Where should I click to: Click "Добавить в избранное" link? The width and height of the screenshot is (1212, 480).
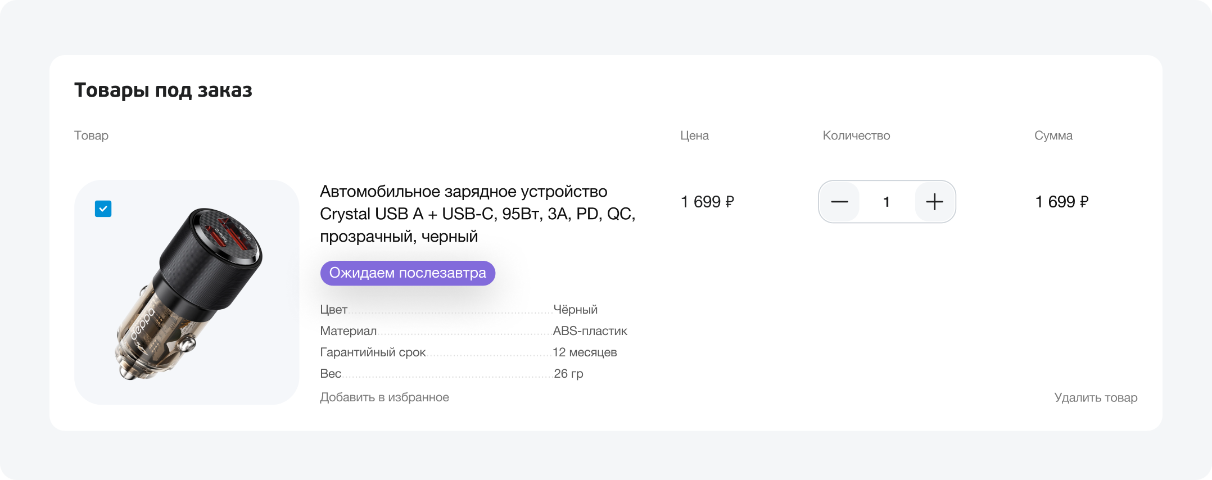385,397
